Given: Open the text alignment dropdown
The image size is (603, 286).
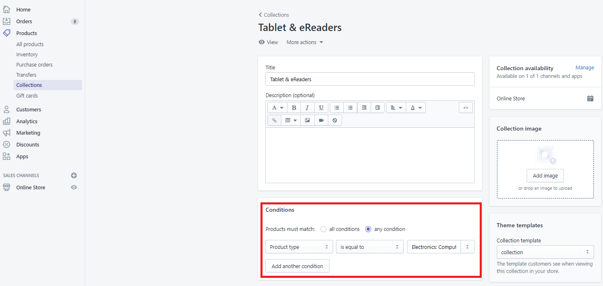Looking at the screenshot, I should (x=396, y=108).
